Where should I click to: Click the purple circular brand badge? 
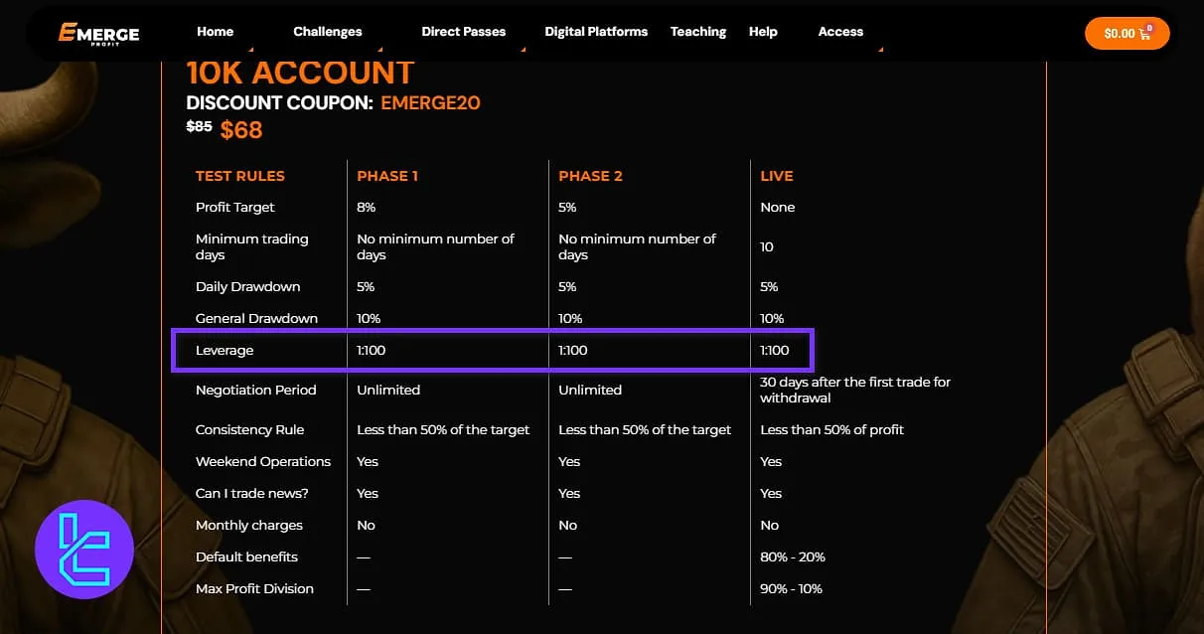(84, 549)
